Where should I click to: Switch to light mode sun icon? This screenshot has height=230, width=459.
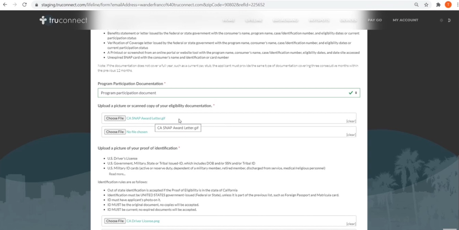coord(441,20)
